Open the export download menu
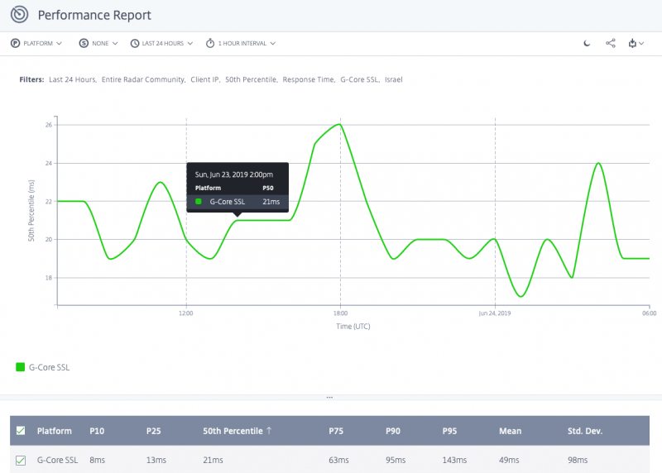Image resolution: width=662 pixels, height=473 pixels. (x=636, y=43)
